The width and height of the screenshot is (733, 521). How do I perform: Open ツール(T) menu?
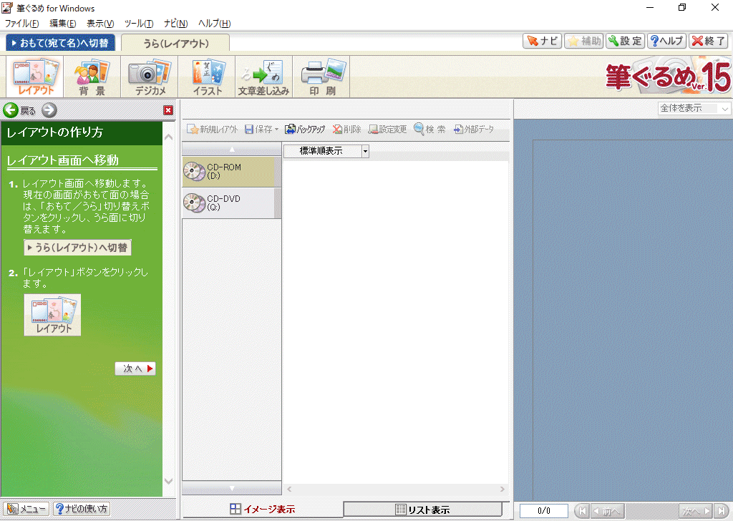click(138, 24)
